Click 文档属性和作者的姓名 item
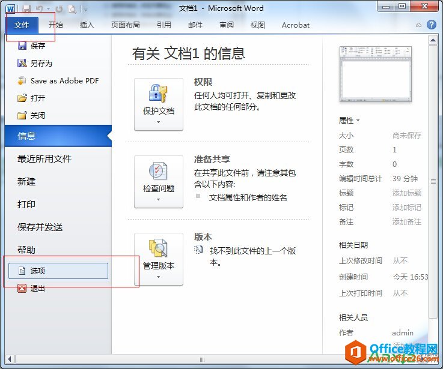The height and width of the screenshot is (369, 443). (x=248, y=197)
